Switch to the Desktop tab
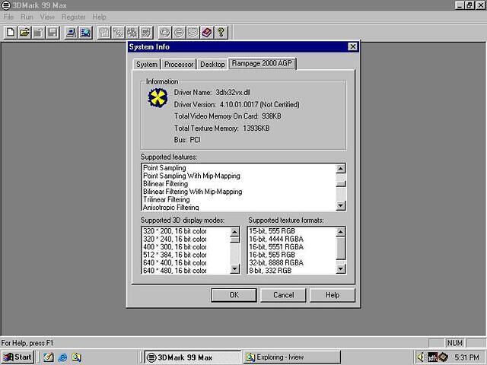Viewport: 487px width, 365px height. 212,65
